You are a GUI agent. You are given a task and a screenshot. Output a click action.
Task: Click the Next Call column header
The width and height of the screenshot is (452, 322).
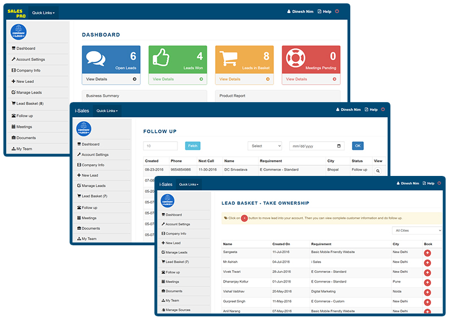point(206,161)
